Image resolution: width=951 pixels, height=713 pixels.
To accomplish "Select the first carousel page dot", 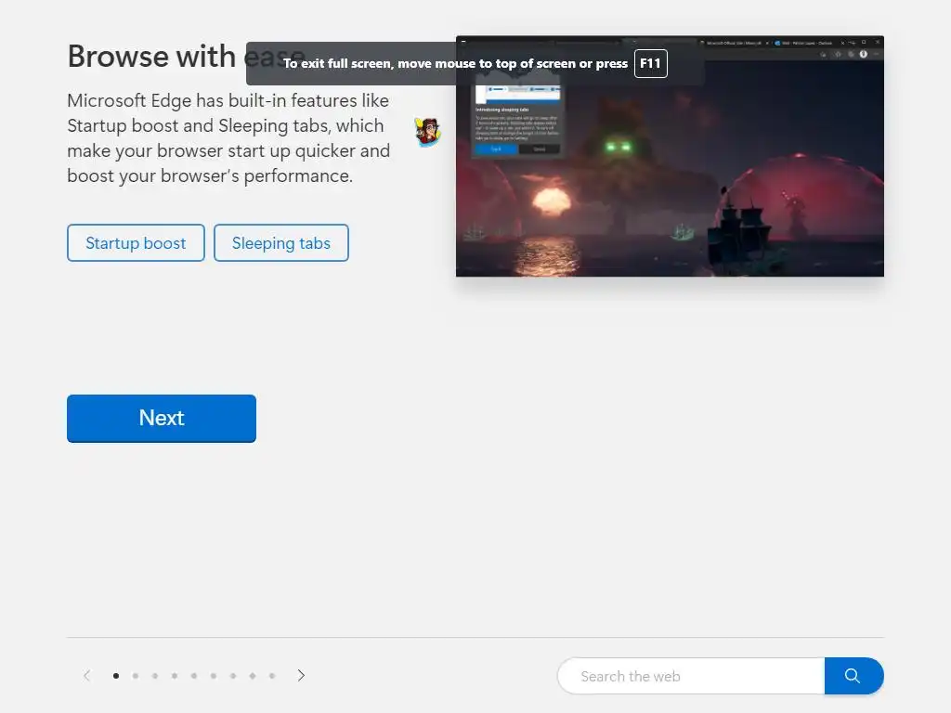I will [x=116, y=676].
